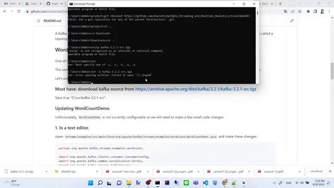Image resolution: width=334 pixels, height=188 pixels.
Task: Open Chrome from taskbar
Action: point(224,183)
